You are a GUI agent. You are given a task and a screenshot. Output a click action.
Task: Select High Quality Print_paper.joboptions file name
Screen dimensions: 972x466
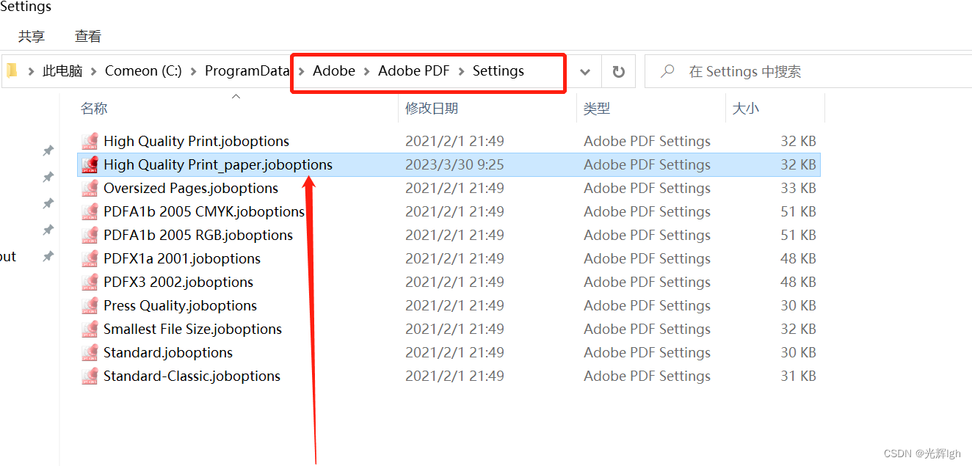218,164
